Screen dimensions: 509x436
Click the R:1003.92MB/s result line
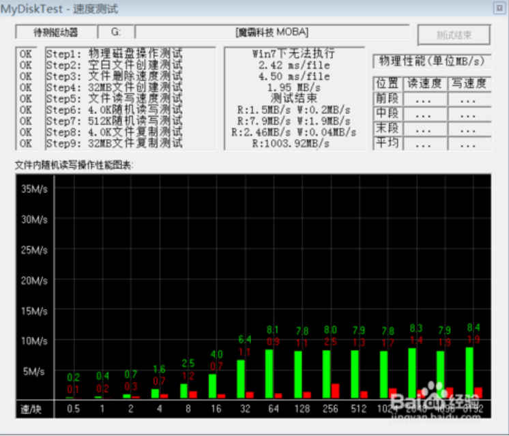click(x=292, y=143)
